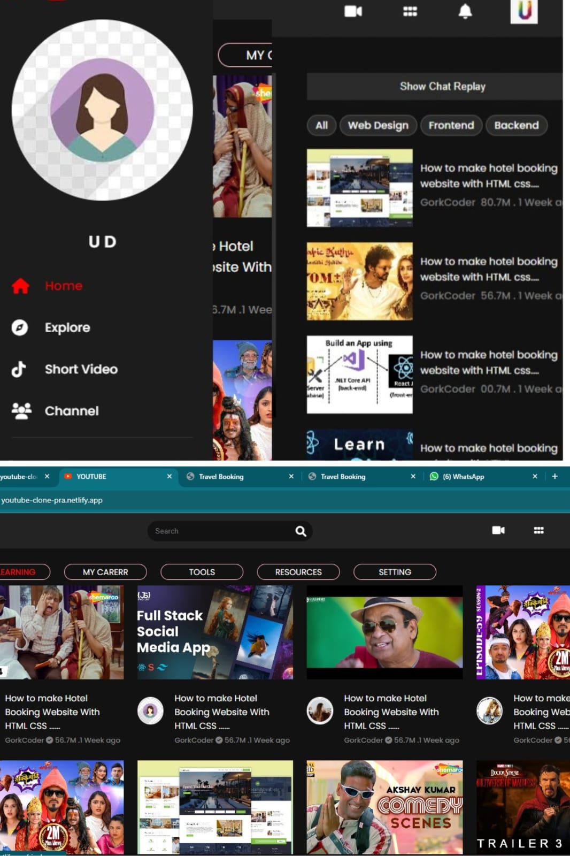Select the Web Design filter chip
The width and height of the screenshot is (570, 856).
pos(378,125)
